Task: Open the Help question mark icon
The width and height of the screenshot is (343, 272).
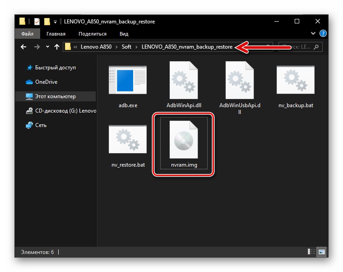Action: [x=323, y=33]
